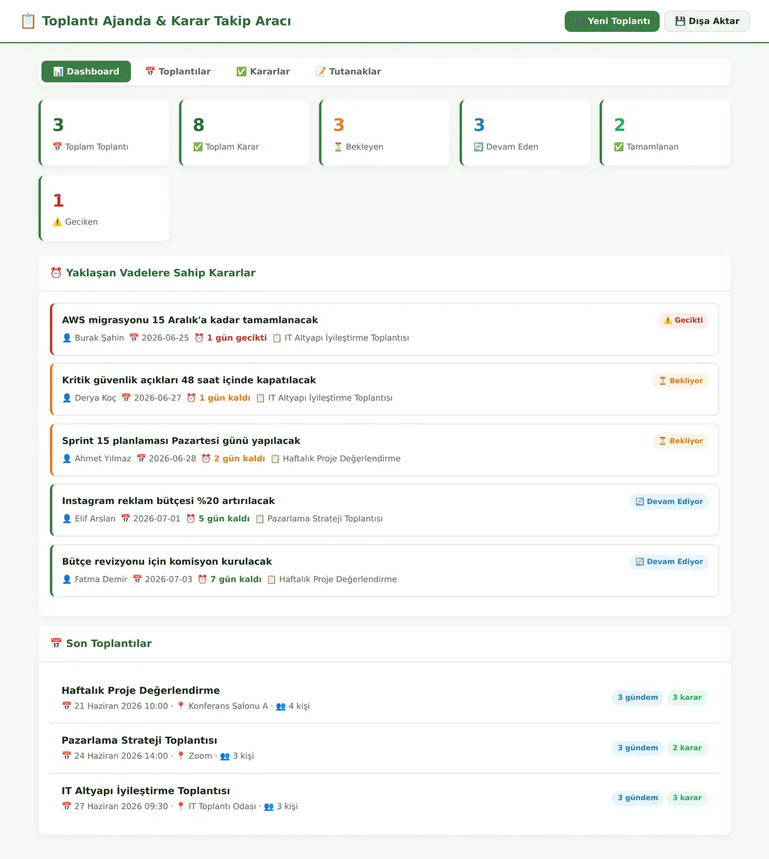Image resolution: width=769 pixels, height=859 pixels.
Task: Click the alarm icon beside 1 gün gecikti
Action: [x=199, y=338]
